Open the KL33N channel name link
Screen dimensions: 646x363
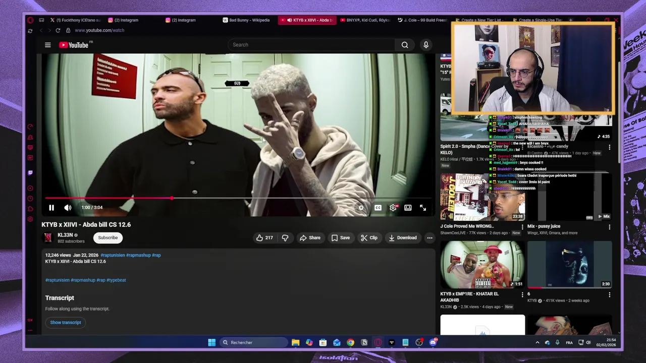pos(65,235)
